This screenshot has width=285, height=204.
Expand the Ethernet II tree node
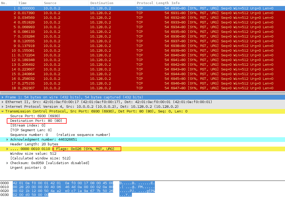click(3, 102)
